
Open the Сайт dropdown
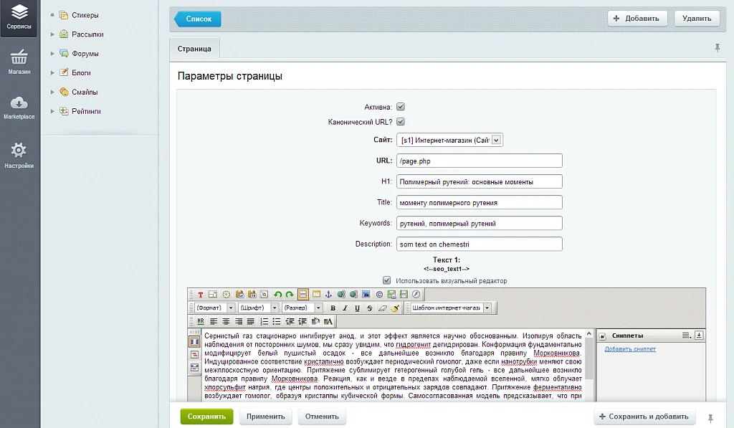tap(450, 140)
